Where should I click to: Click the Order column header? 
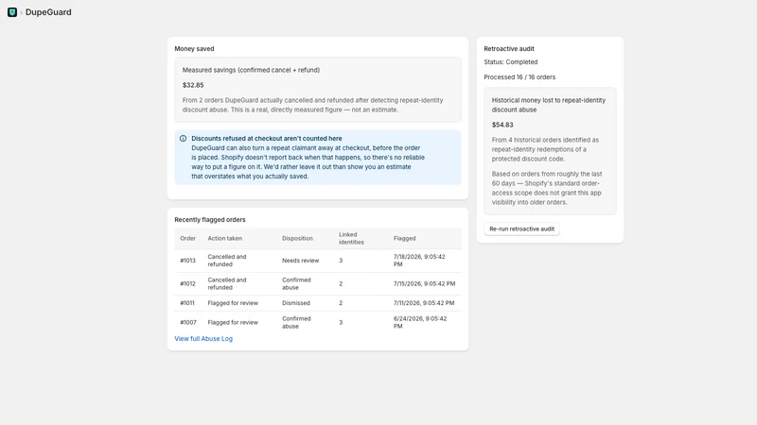187,239
